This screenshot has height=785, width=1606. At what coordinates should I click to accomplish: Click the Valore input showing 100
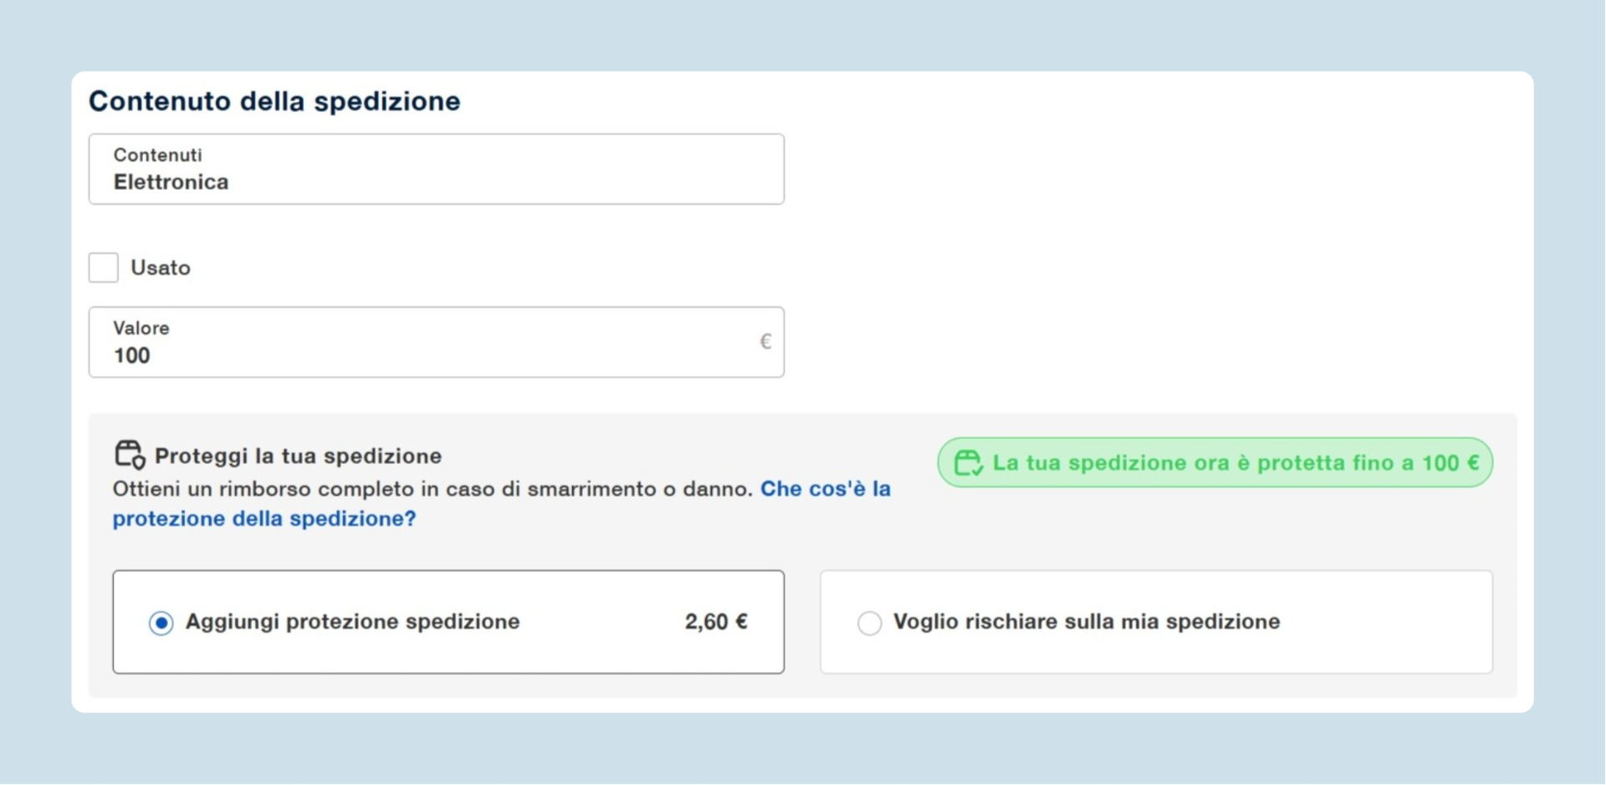pyautogui.click(x=418, y=355)
